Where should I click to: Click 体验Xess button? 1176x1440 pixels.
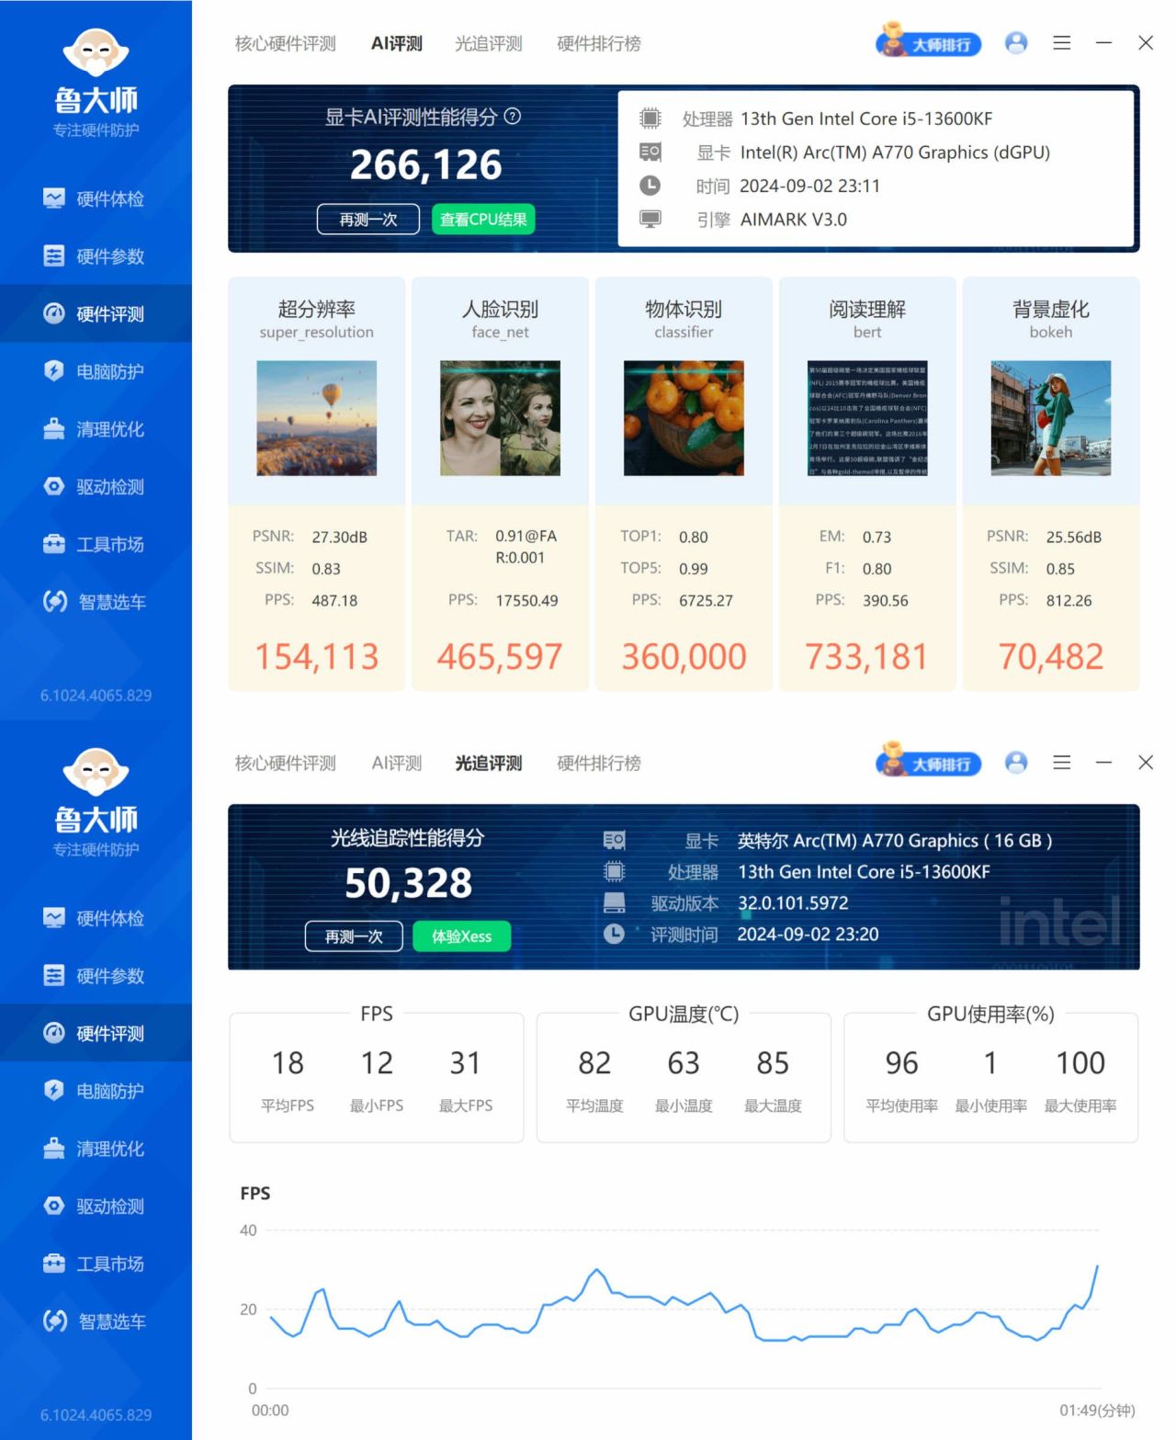pyautogui.click(x=462, y=936)
